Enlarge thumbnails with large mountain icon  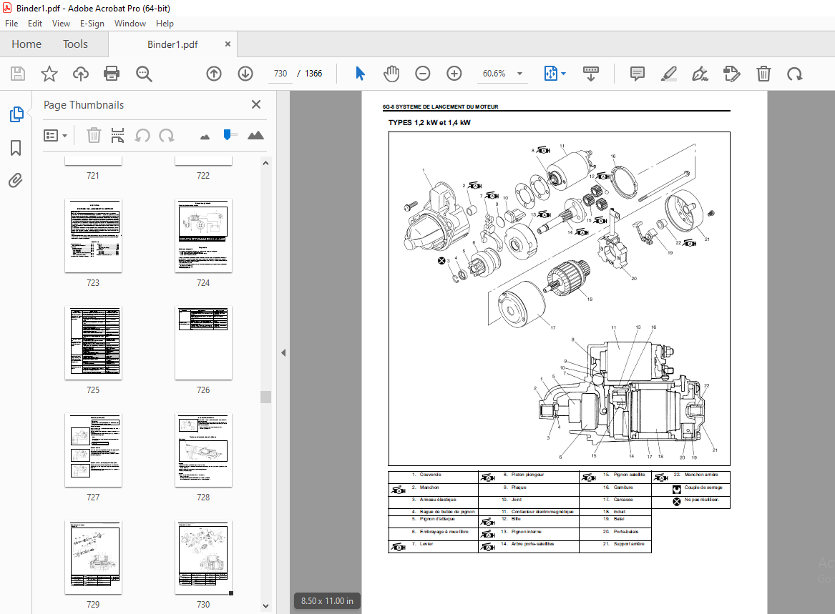click(x=255, y=135)
